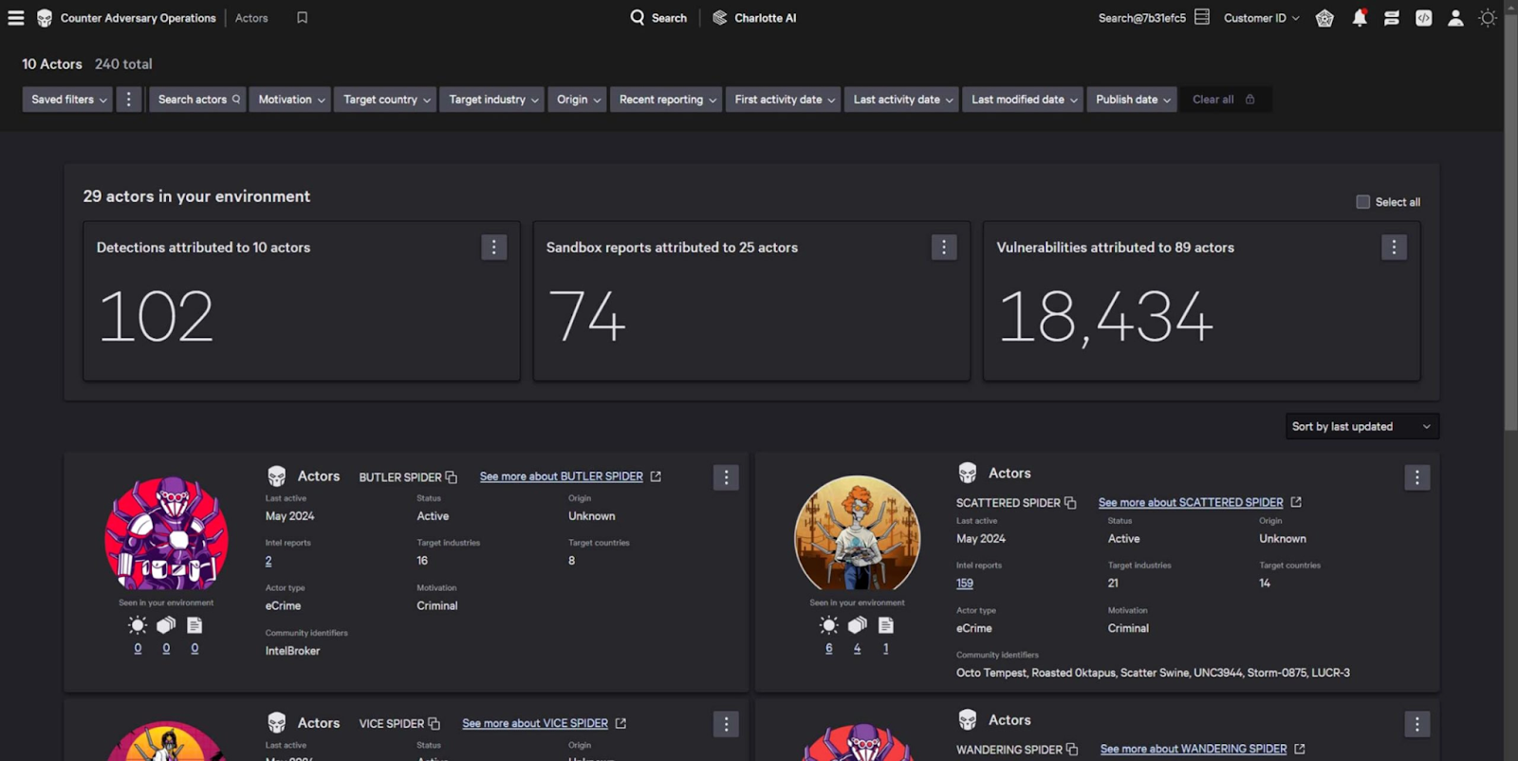Launch Charlotte AI assistant
The height and width of the screenshot is (761, 1518).
click(754, 18)
